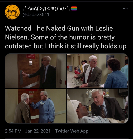Click the name 'Leslie Nielsen' in the tweet

click(x=59, y=33)
